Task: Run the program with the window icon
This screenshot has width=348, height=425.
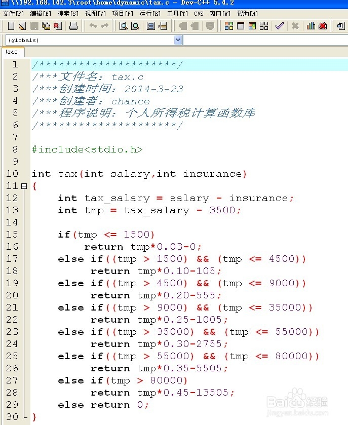Action: coord(241,26)
